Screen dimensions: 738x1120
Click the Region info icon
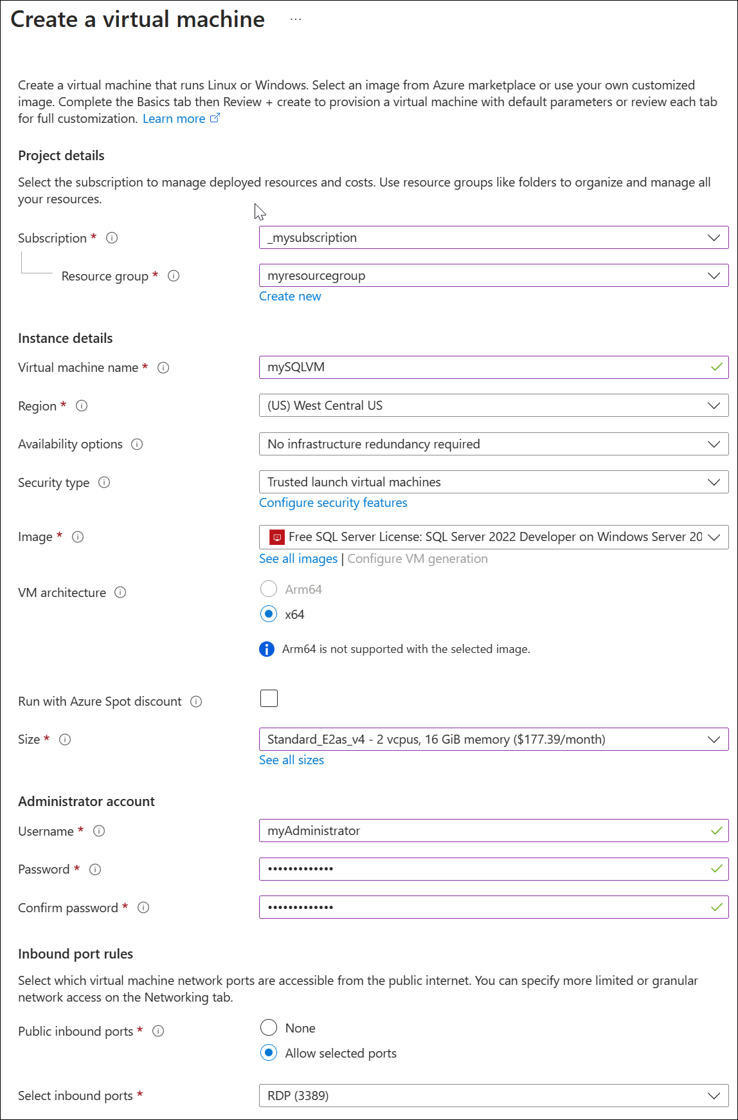[x=82, y=406]
